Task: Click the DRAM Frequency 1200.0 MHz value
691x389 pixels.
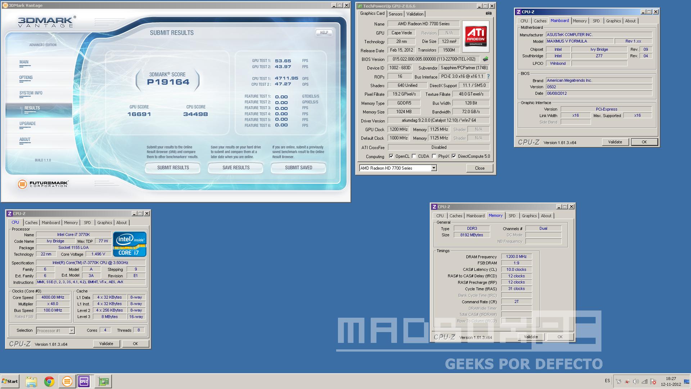Action: 516,256
